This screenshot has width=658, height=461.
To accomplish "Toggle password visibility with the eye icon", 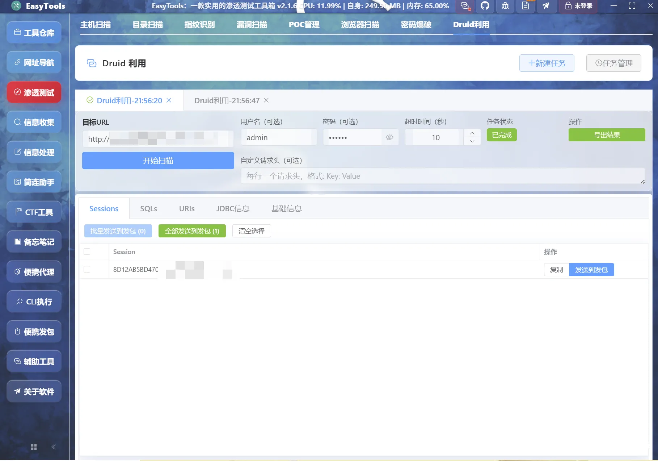I will [x=389, y=137].
